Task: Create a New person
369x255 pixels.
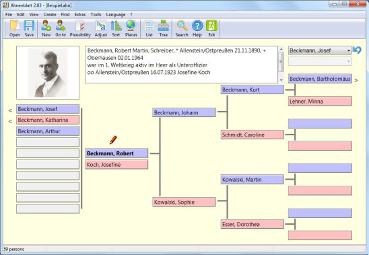Action: (x=46, y=28)
